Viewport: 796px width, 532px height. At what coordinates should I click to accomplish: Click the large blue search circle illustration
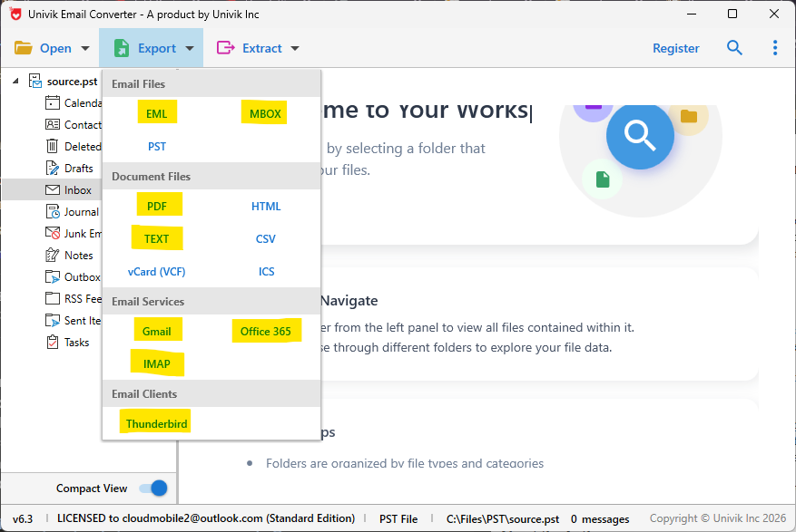coord(640,135)
